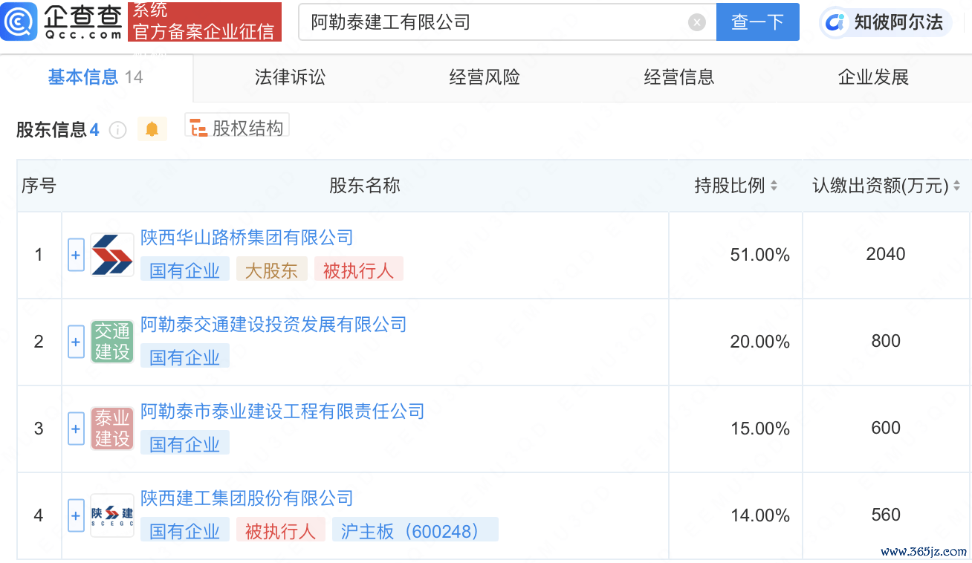
Task: Click the info icon beside 股东信息
Action: [117, 130]
